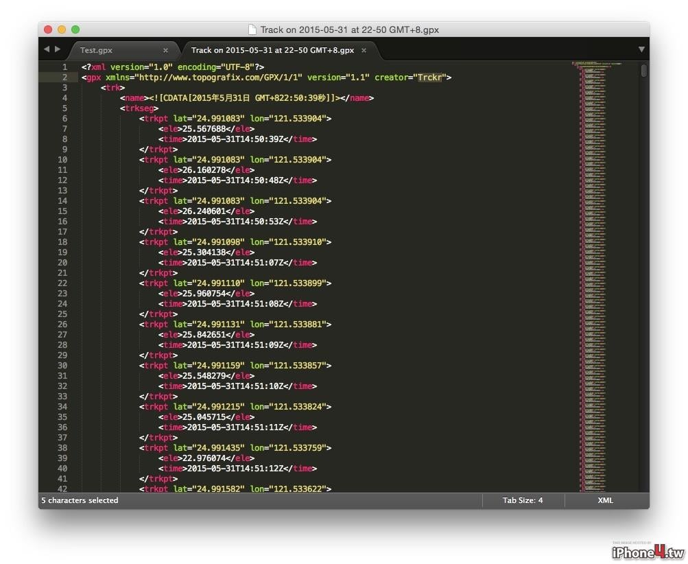Select the Track on 2015-05-31 gpx tab
Screen dimensions: 688x564
click(x=272, y=50)
